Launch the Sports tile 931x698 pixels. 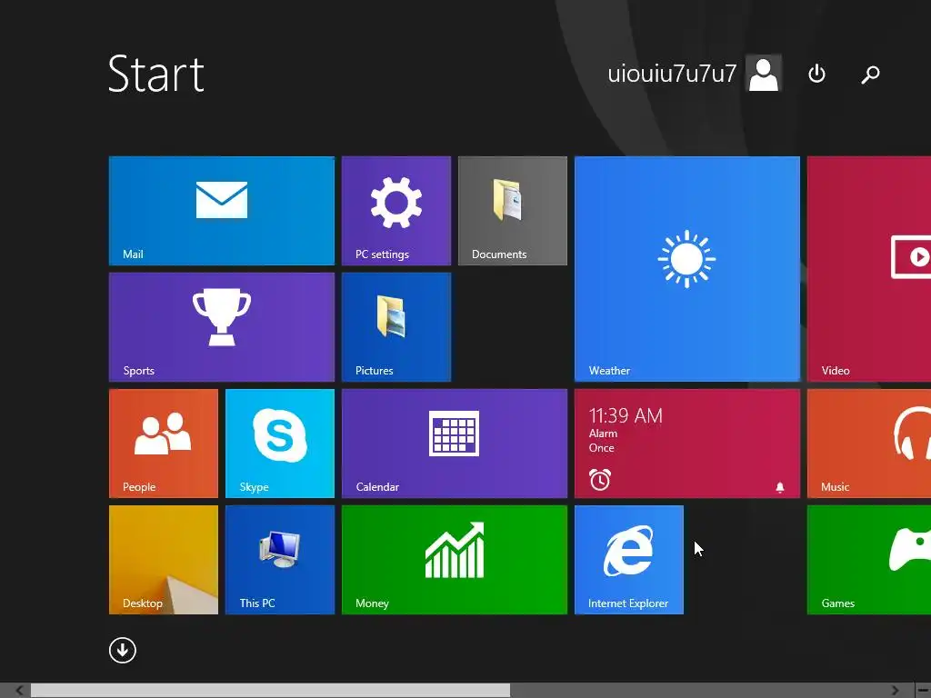pyautogui.click(x=222, y=327)
